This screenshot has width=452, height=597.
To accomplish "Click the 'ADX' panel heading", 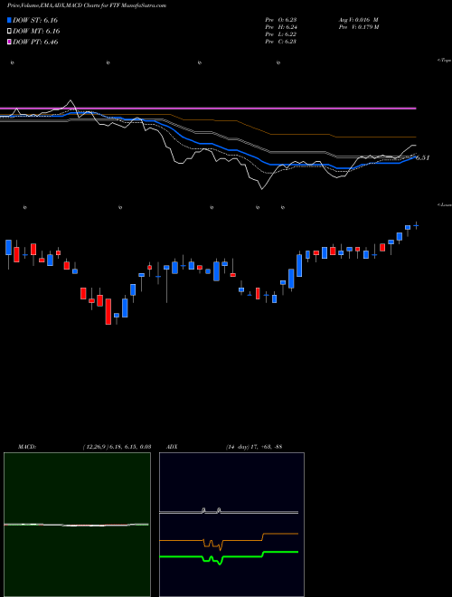I will coord(172,446).
